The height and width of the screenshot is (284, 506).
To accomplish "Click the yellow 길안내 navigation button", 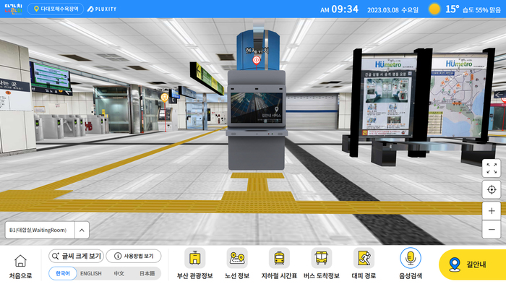I will click(473, 264).
